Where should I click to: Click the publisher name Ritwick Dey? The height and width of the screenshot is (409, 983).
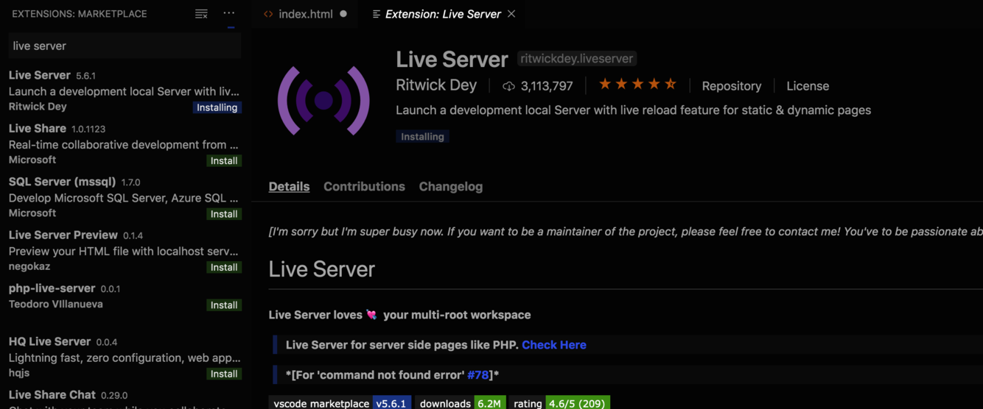click(436, 85)
